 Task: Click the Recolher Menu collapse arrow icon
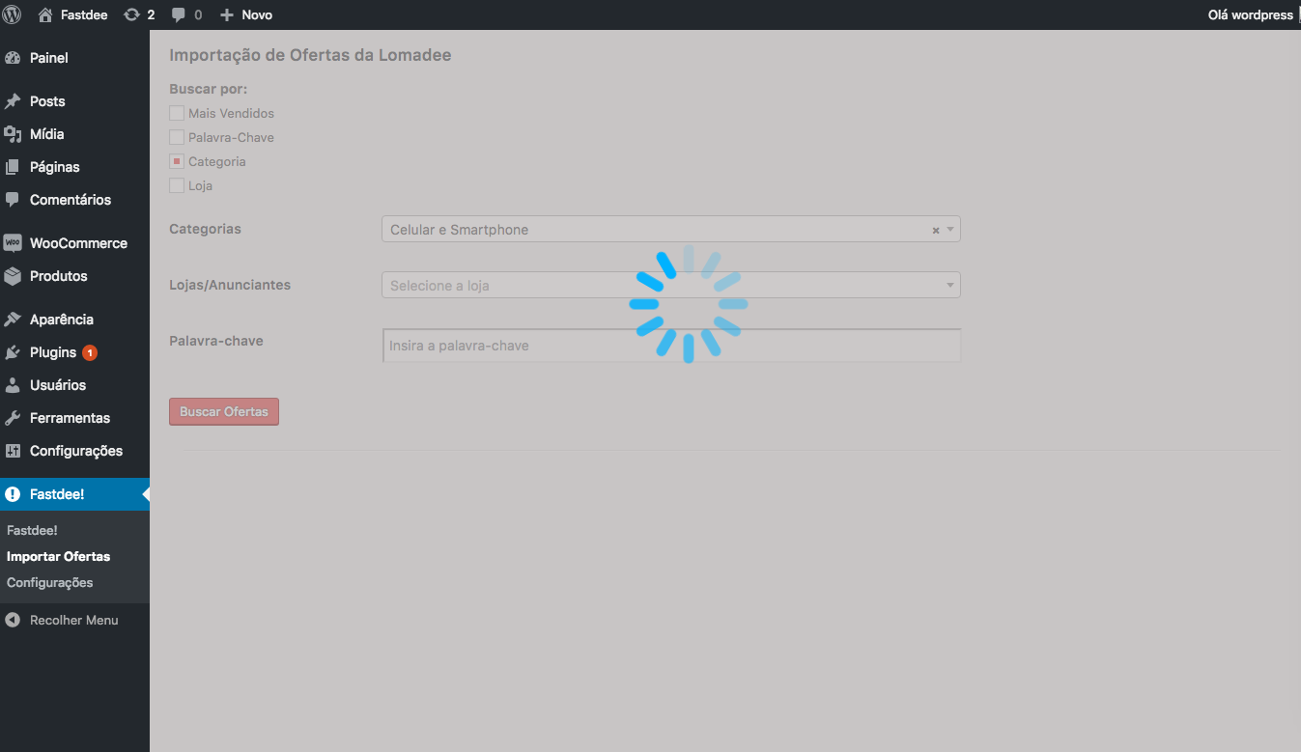pos(13,620)
